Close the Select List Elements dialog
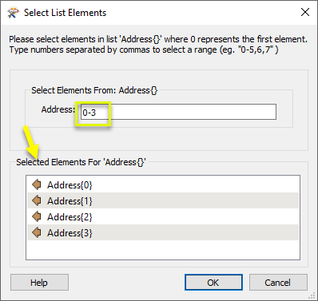Image resolution: width=318 pixels, height=301 pixels. point(305,12)
